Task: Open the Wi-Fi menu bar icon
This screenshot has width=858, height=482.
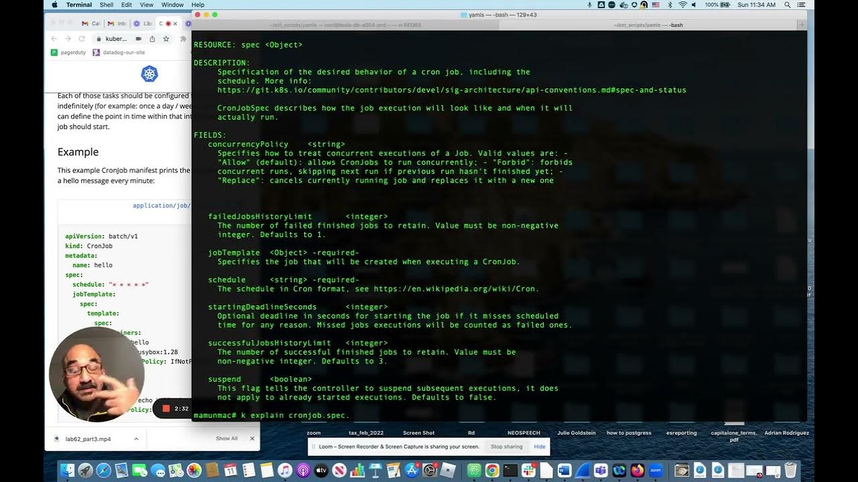Action: (683, 5)
